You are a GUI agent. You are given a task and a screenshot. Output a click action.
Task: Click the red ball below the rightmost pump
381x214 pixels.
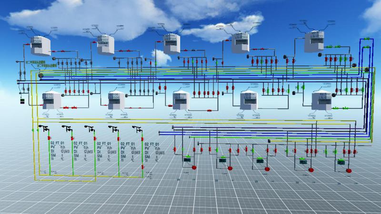(x=348, y=170)
